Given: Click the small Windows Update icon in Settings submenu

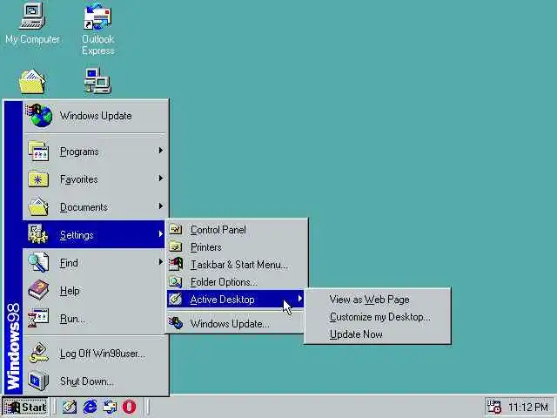Looking at the screenshot, I should point(176,323).
